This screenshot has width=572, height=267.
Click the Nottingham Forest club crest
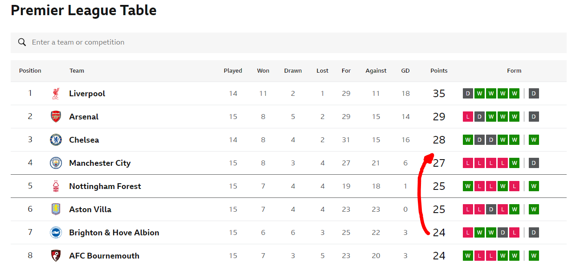pyautogui.click(x=56, y=186)
